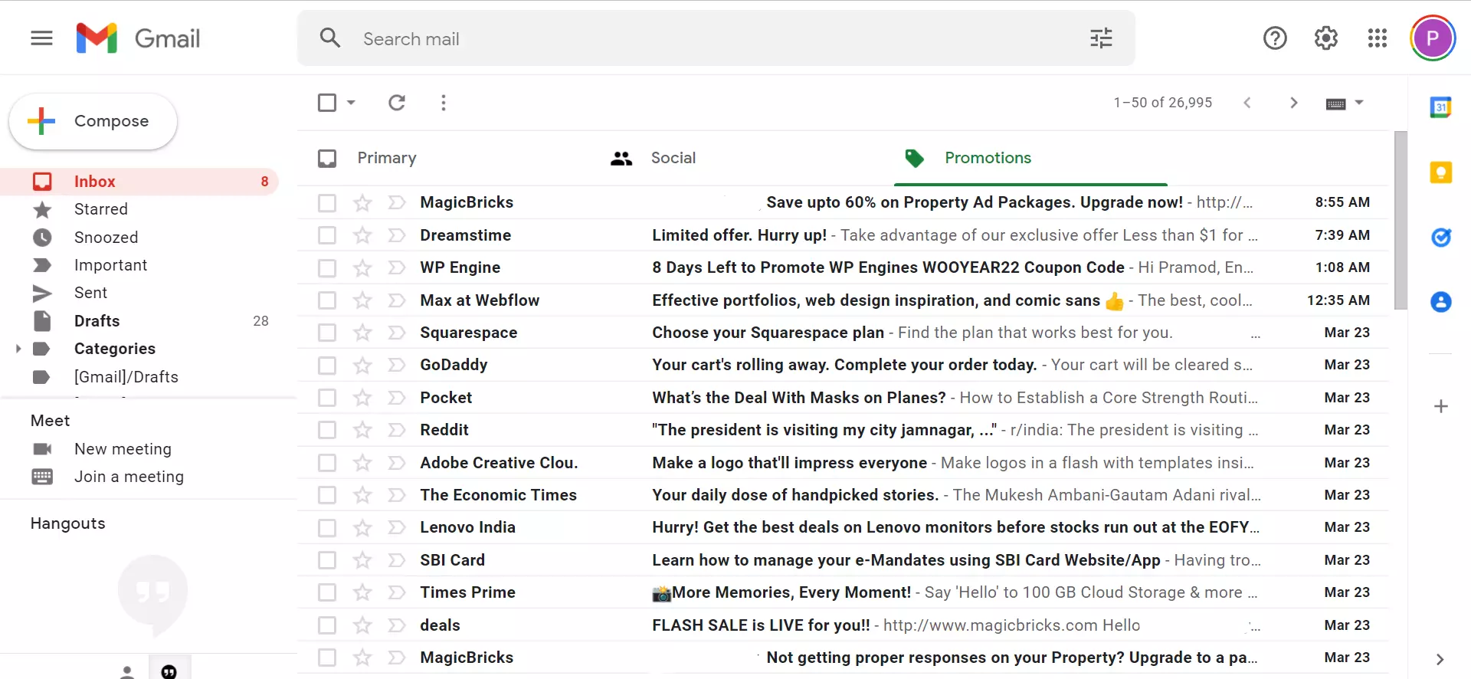This screenshot has height=679, width=1471.
Task: Switch to the Primary tab
Action: (387, 158)
